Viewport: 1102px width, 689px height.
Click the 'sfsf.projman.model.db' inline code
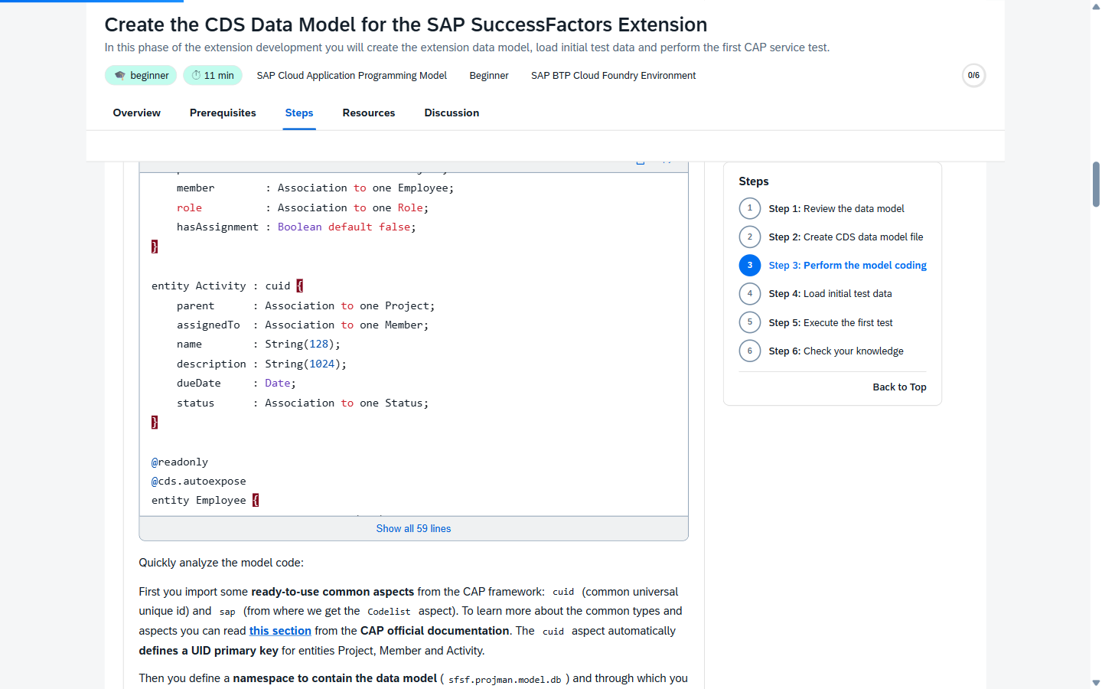(505, 679)
